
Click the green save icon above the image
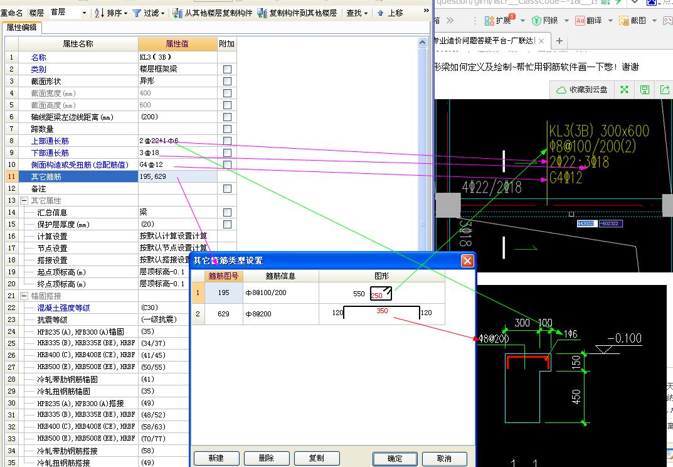coord(644,89)
